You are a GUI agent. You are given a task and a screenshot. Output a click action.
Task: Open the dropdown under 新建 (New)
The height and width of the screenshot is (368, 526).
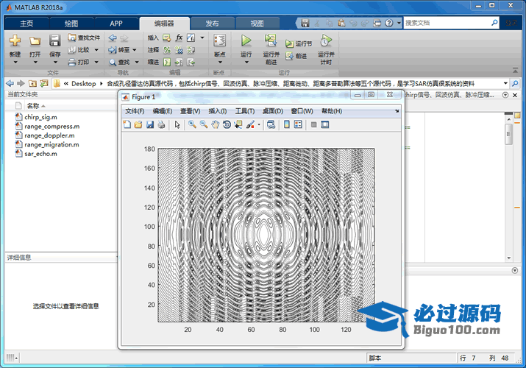[15, 62]
